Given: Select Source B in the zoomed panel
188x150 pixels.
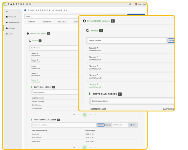Looking at the screenshot, I should point(131,58).
